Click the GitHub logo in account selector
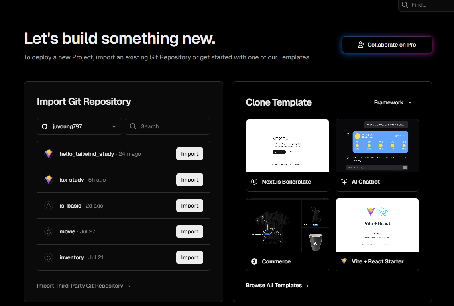Screen dimensions: 454x306 click(45, 126)
